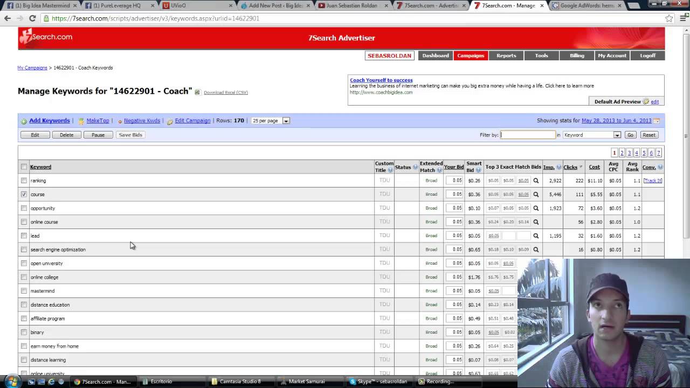
Task: Open the Negative Kwds link
Action: coord(142,121)
